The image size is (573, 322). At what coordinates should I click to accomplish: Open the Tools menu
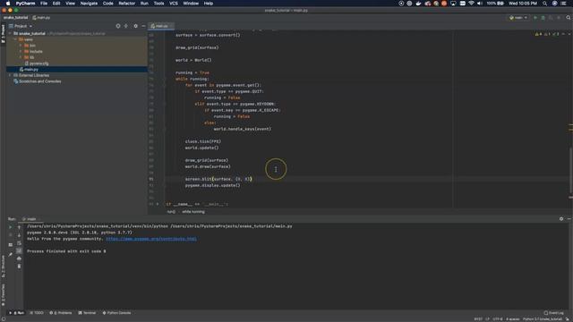pyautogui.click(x=158, y=4)
